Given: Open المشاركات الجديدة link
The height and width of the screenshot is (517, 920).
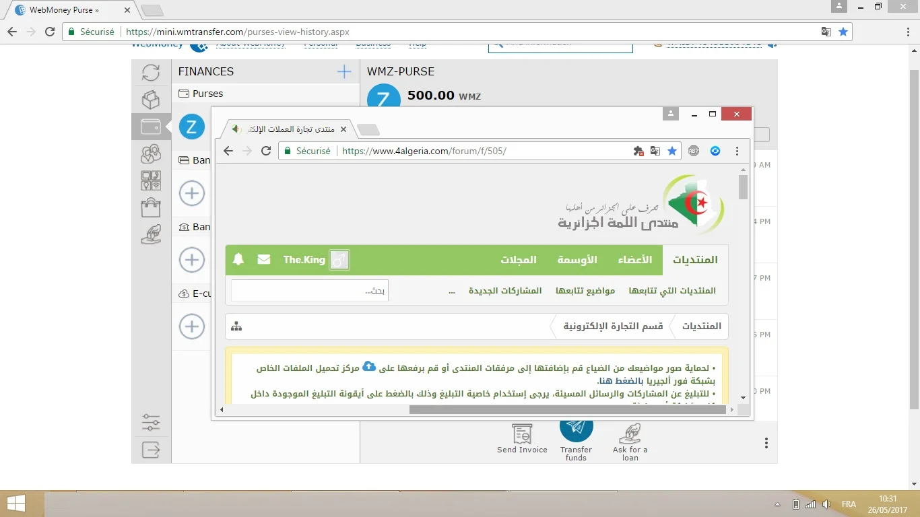Looking at the screenshot, I should pos(505,291).
